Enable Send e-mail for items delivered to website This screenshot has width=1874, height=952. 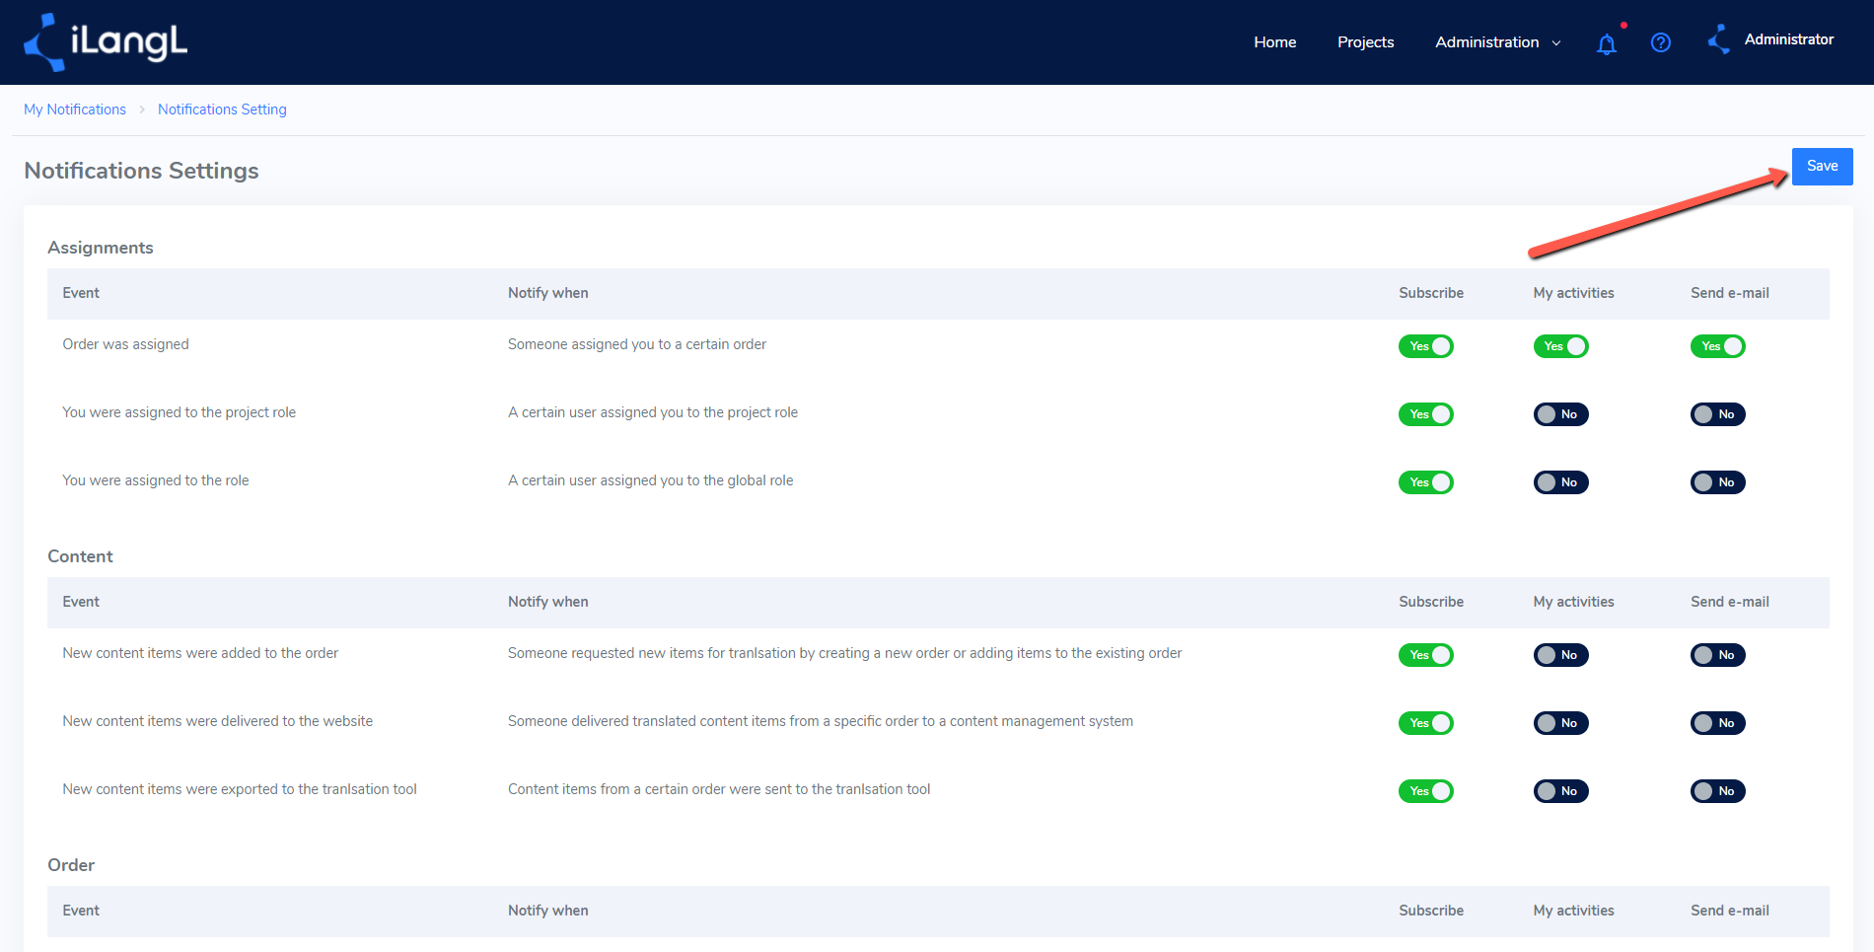[1717, 723]
